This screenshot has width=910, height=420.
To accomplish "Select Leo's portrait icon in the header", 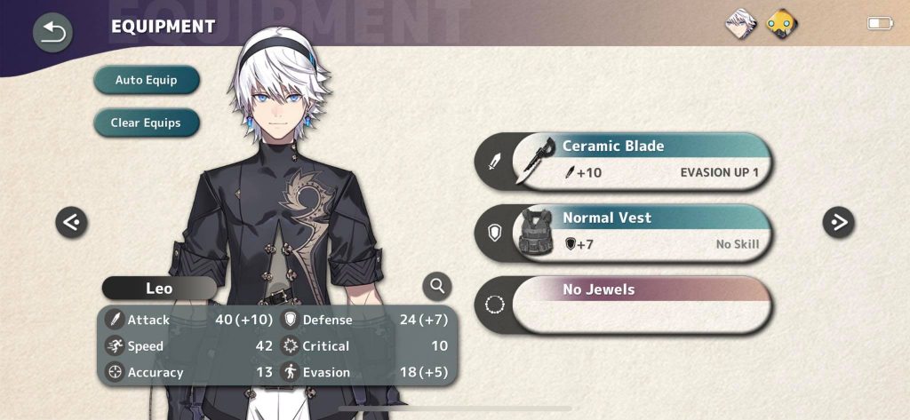I will pyautogui.click(x=741, y=24).
